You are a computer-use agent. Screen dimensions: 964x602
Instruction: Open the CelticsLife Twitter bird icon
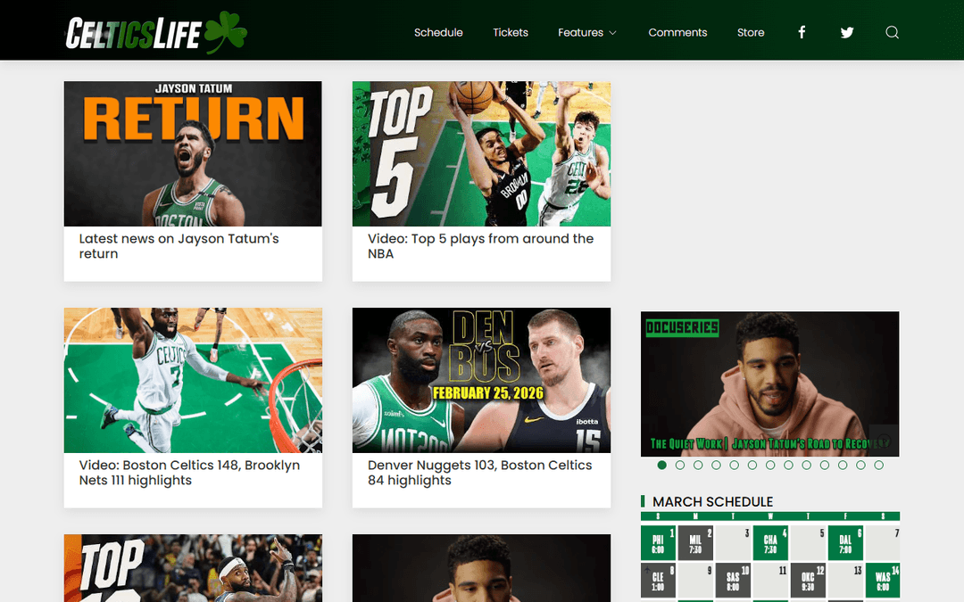tap(846, 33)
